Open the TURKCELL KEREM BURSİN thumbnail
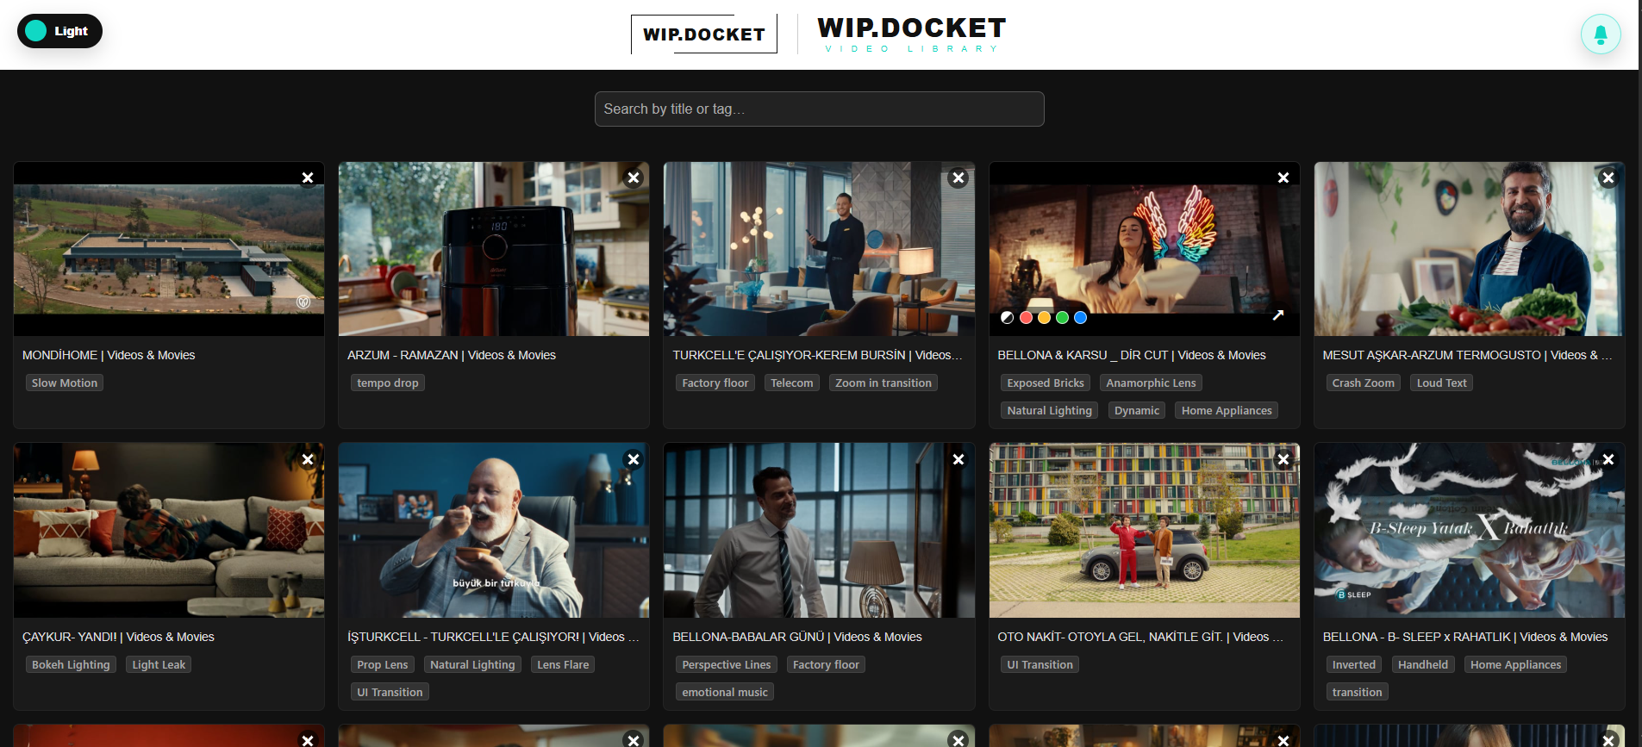 (819, 249)
